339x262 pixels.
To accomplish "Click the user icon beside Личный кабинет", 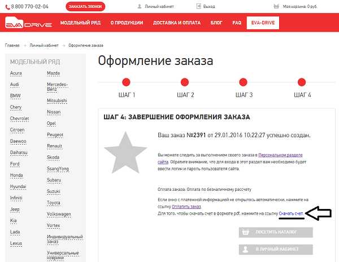I will [140, 7].
